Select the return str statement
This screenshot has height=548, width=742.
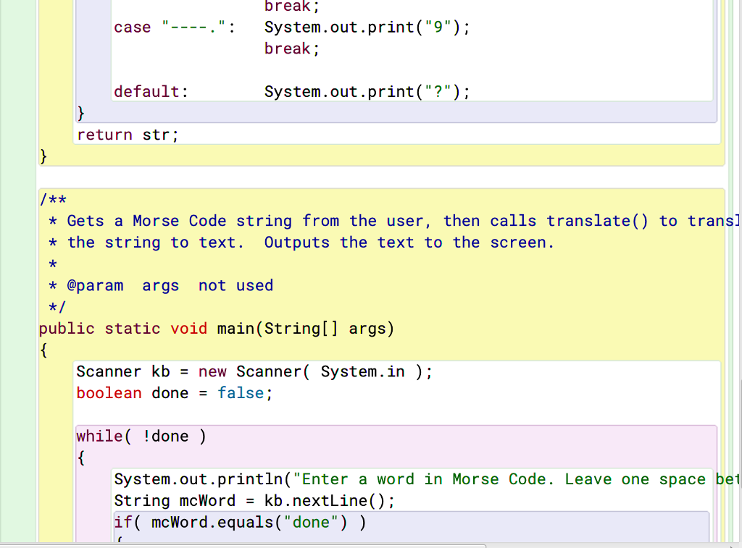point(126,135)
